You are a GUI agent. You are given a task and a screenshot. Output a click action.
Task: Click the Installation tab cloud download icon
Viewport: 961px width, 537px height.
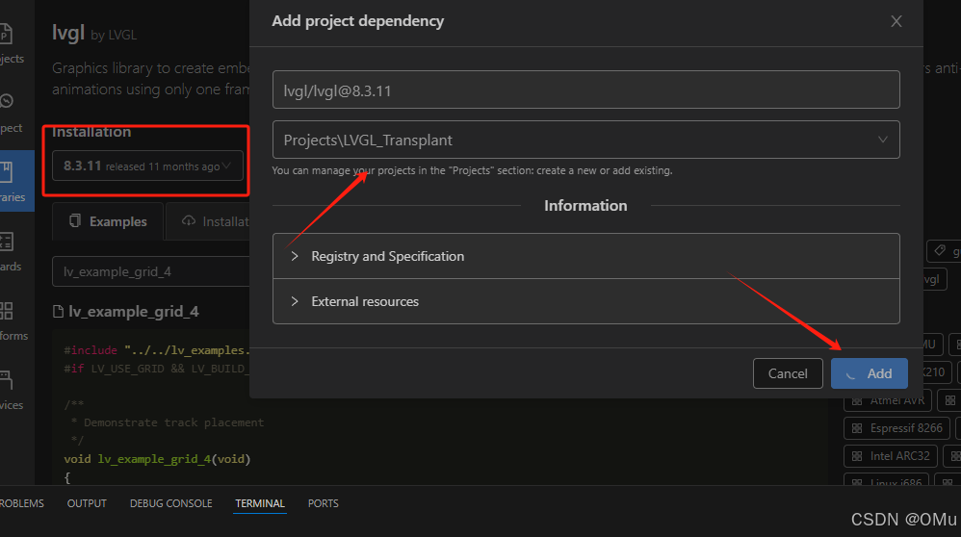click(188, 221)
